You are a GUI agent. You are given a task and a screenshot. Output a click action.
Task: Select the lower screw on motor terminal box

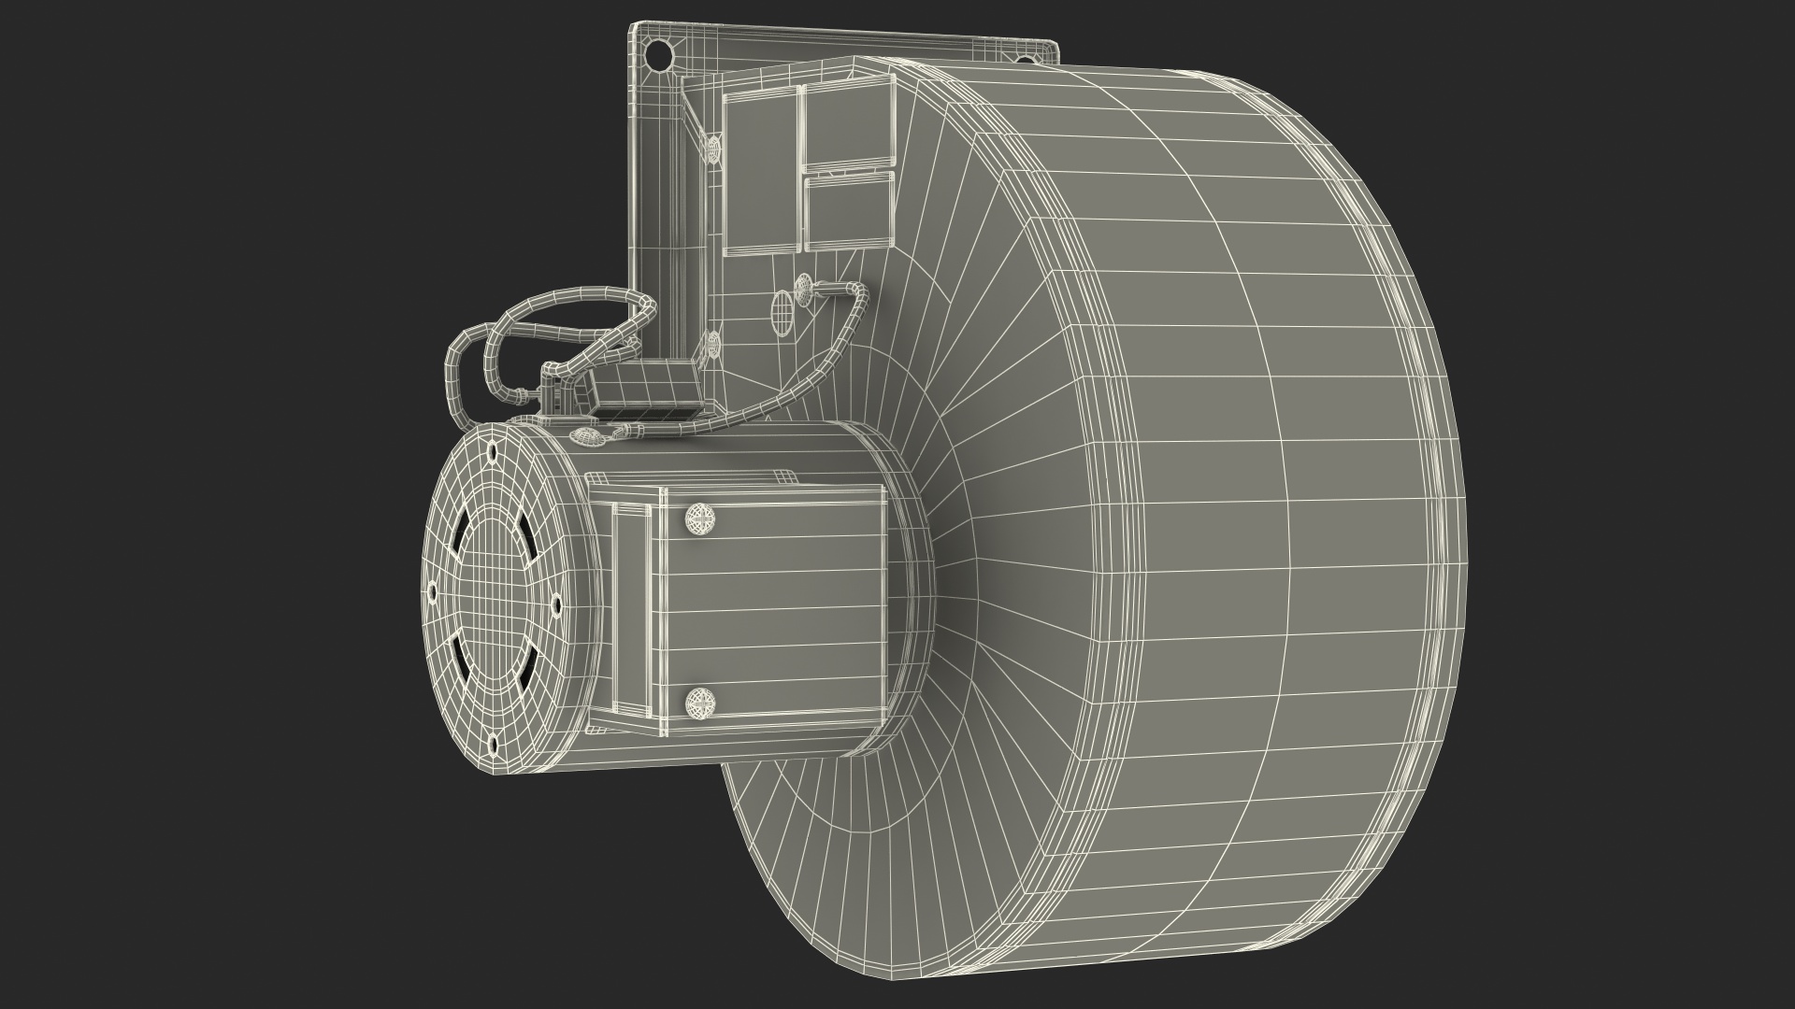point(700,703)
